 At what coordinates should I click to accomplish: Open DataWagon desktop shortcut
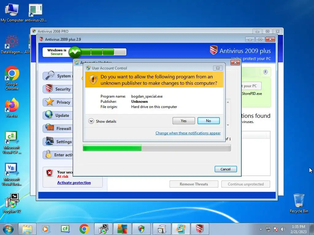[12, 44]
